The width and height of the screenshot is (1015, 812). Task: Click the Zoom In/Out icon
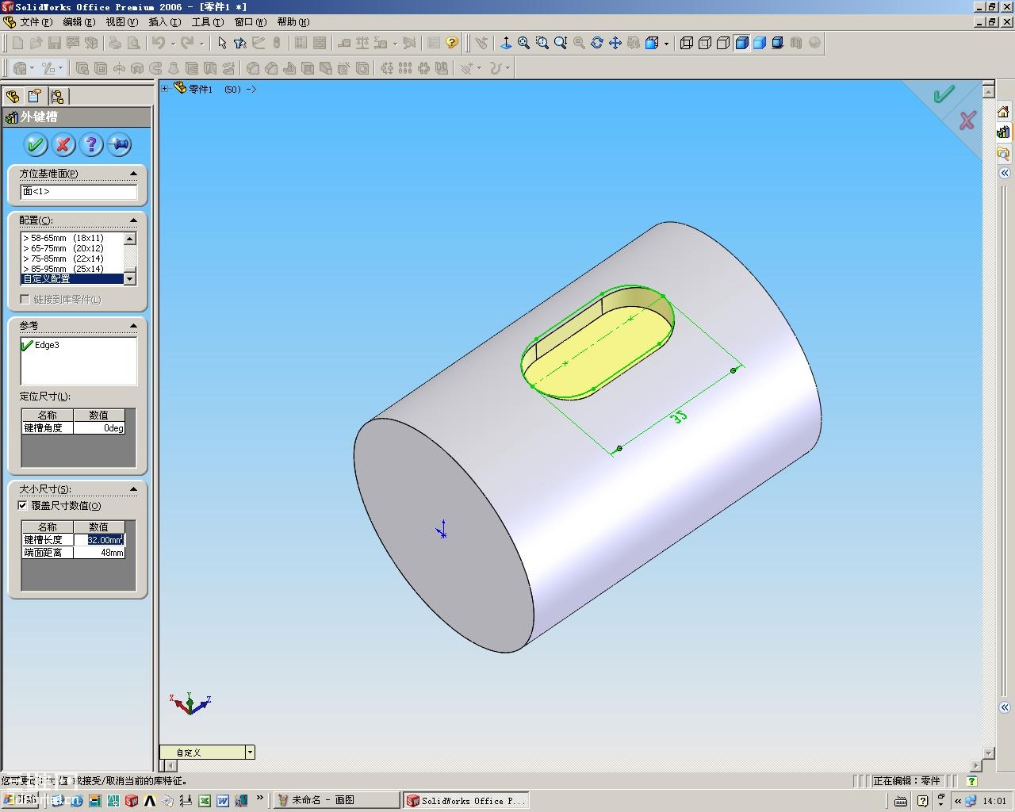pyautogui.click(x=561, y=43)
